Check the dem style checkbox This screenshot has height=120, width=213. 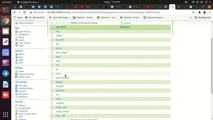click(52, 44)
